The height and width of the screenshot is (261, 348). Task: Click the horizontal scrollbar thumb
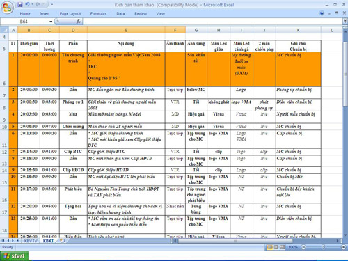pyautogui.click(x=235, y=241)
